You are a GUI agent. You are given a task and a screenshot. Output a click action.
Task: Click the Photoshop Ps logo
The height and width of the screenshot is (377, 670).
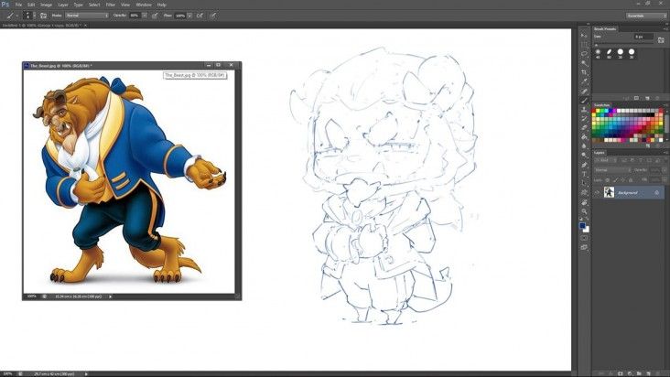pyautogui.click(x=5, y=5)
